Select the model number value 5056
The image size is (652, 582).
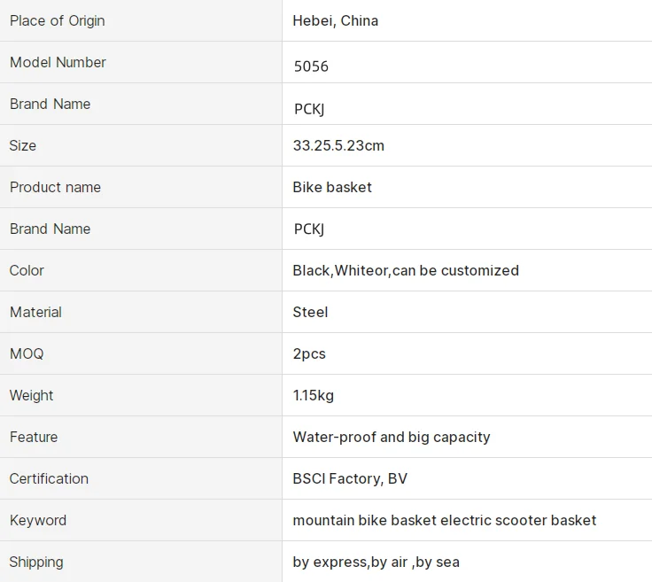(311, 66)
